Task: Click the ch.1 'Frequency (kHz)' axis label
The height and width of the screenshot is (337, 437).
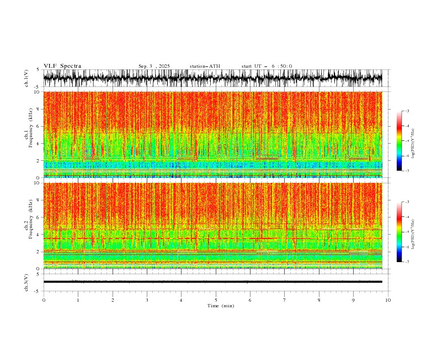Action: click(31, 128)
